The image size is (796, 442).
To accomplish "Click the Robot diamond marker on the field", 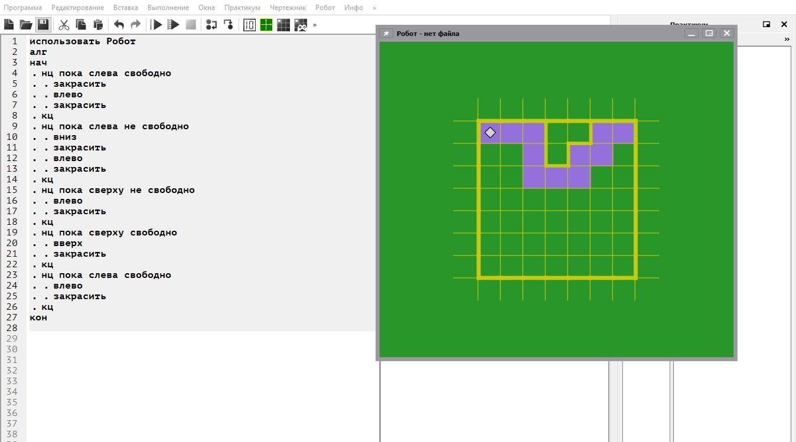I will click(490, 133).
